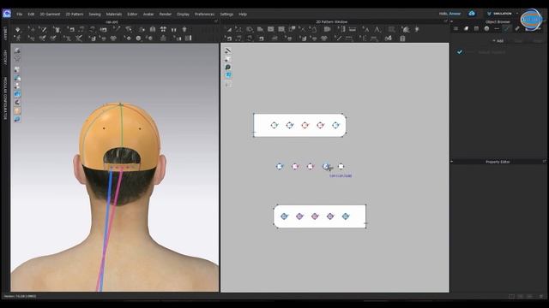549x308 pixels.
Task: Collapse the Object Browser panel
Action: tap(452, 21)
